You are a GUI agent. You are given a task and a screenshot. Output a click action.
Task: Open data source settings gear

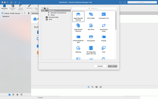29,13
